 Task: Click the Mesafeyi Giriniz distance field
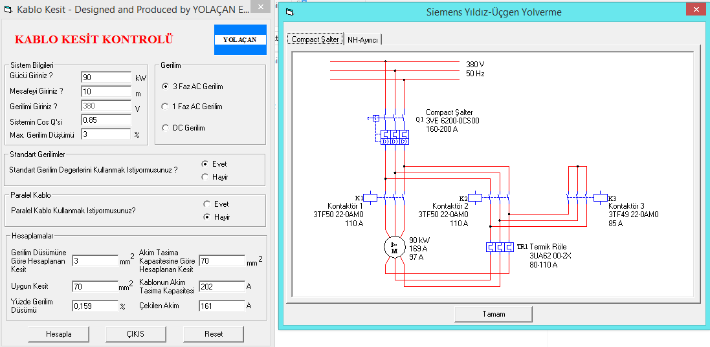pos(106,91)
